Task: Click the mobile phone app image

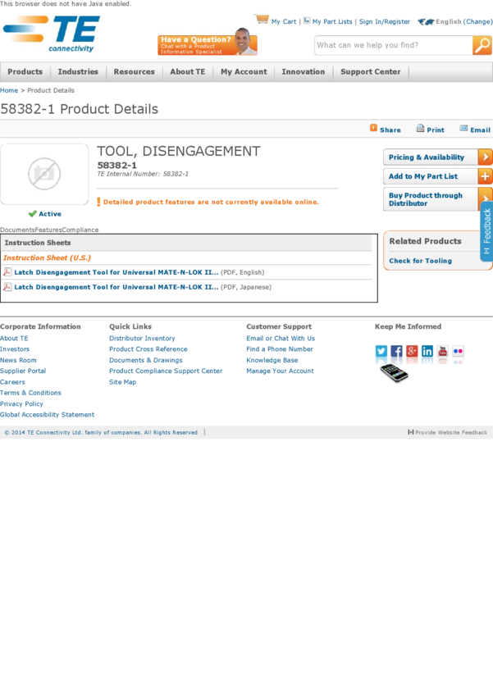Action: coord(394,373)
